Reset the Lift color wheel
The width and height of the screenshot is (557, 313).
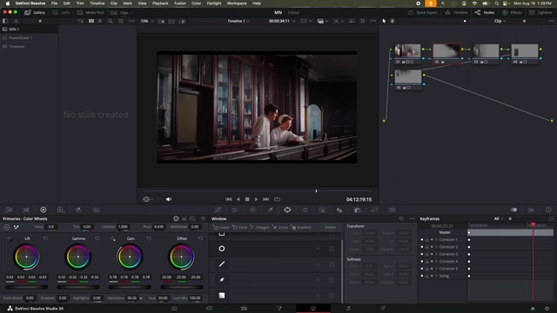[45, 238]
